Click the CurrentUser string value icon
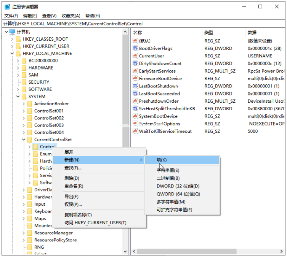 point(135,56)
